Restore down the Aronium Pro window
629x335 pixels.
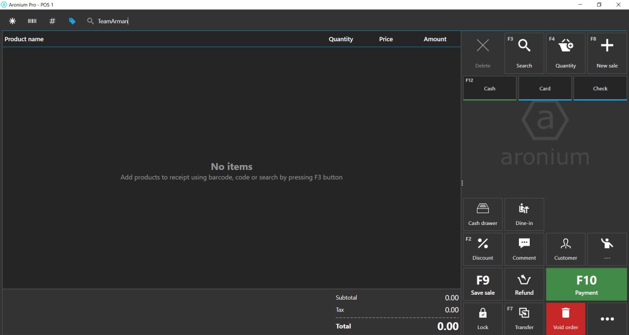pyautogui.click(x=599, y=4)
